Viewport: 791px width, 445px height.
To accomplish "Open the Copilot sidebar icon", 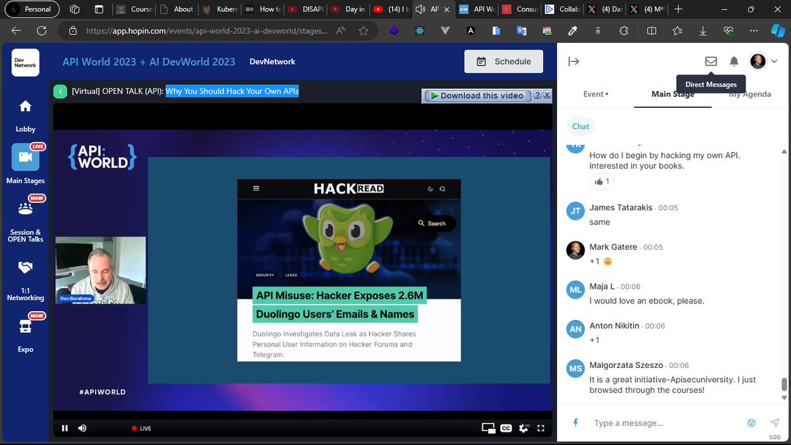I will [x=778, y=30].
